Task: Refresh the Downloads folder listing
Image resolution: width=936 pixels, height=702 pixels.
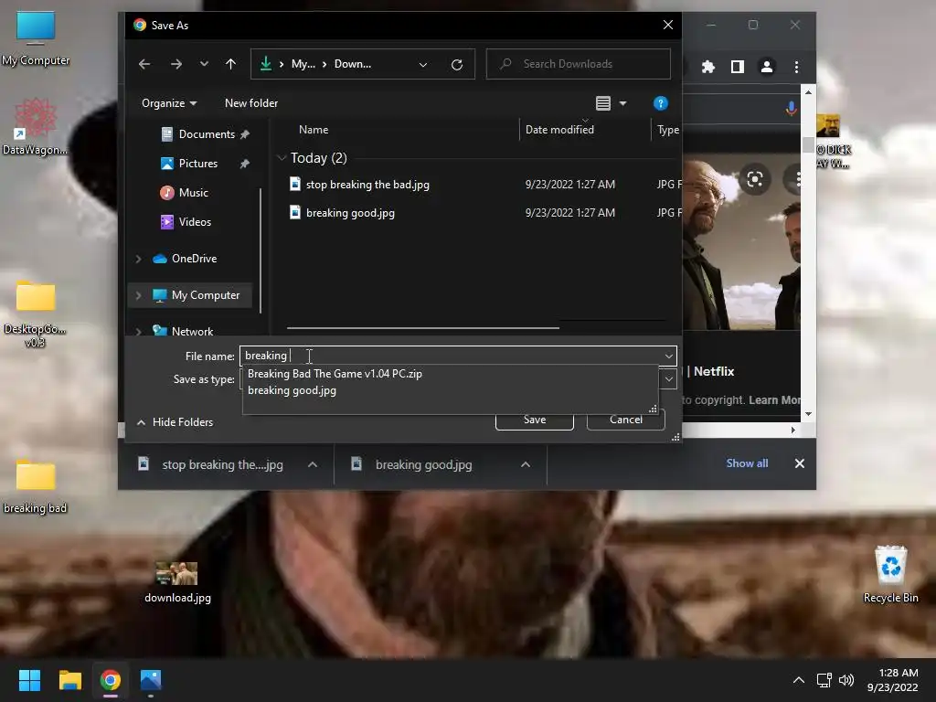Action: pos(457,65)
